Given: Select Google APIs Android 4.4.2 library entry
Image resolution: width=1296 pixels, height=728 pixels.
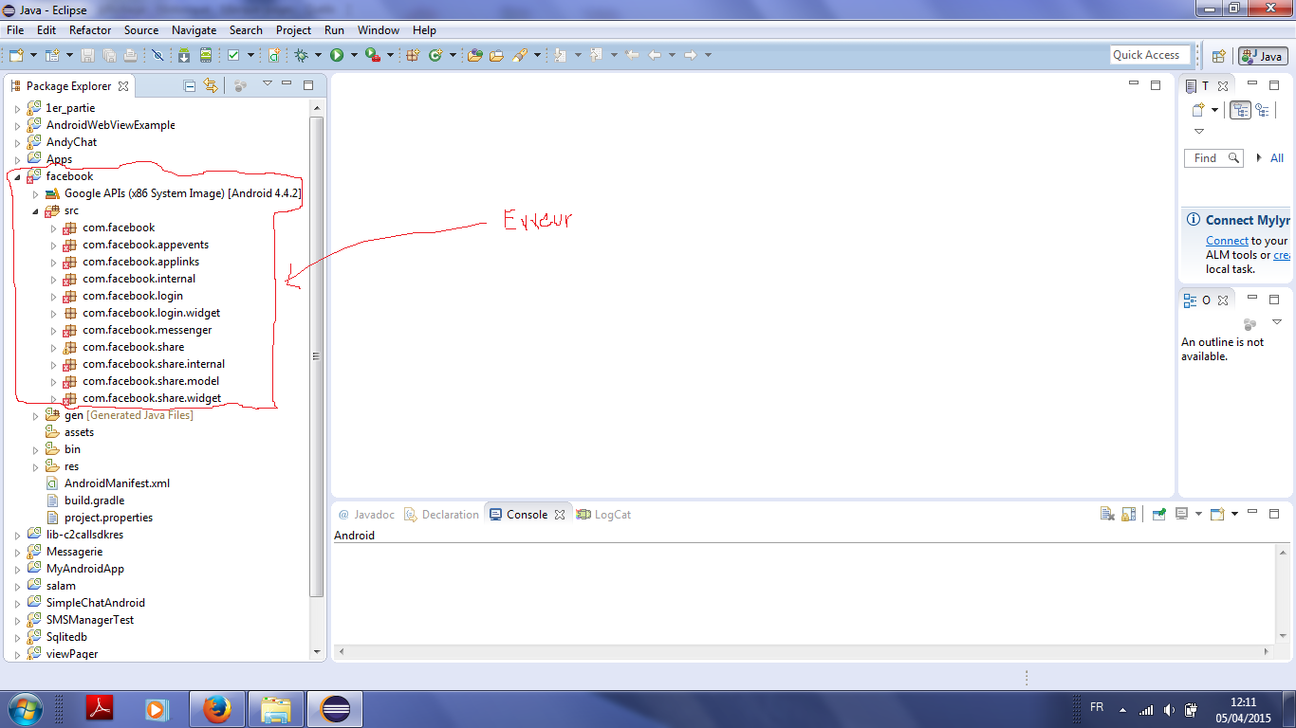Looking at the screenshot, I should click(173, 193).
